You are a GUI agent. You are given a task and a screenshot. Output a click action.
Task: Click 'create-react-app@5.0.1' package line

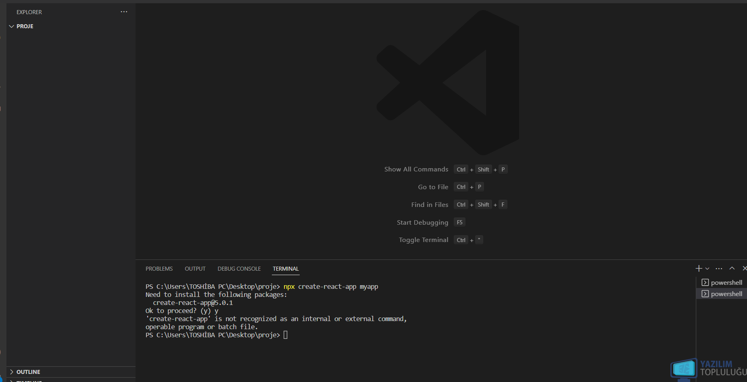[193, 303]
